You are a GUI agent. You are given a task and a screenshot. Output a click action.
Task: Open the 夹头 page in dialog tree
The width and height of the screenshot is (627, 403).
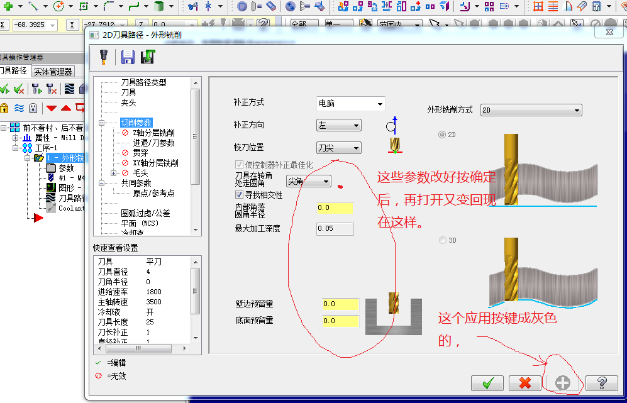[128, 102]
